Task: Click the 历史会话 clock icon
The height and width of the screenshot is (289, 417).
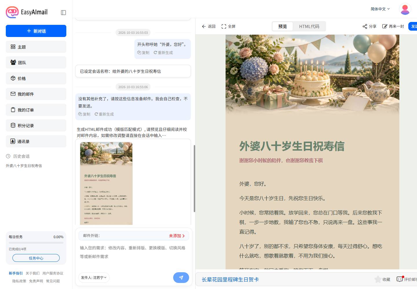Action: point(8,156)
